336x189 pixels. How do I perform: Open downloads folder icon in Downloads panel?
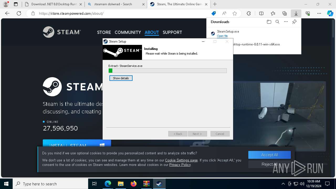point(269,22)
